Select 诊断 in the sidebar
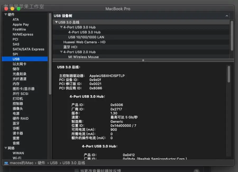The image size is (238, 172). click(16, 128)
